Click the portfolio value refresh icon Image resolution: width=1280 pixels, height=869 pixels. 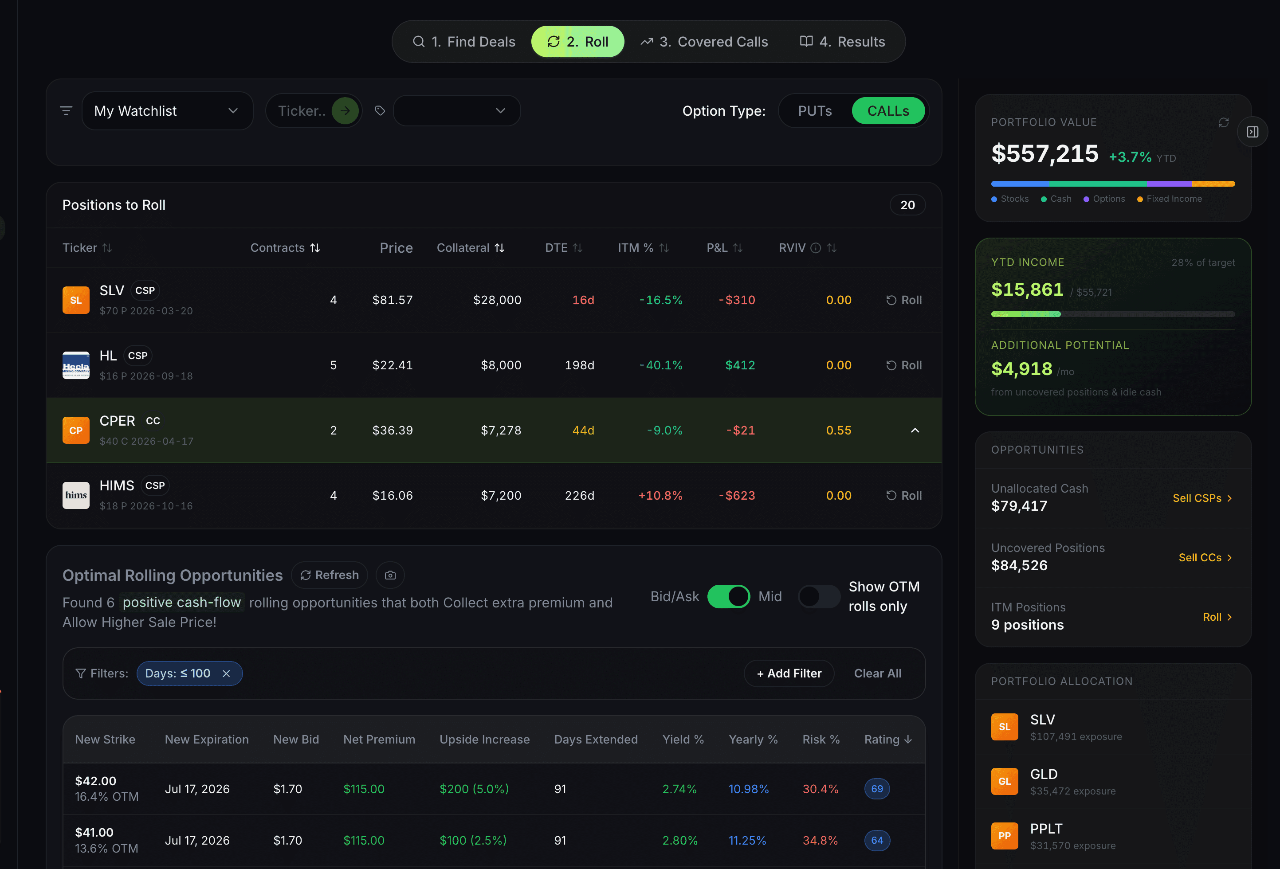tap(1223, 122)
